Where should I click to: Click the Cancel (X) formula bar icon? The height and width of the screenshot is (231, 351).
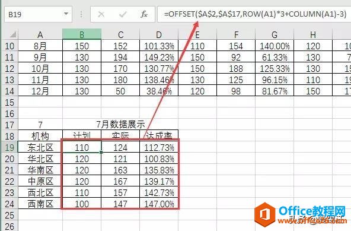tap(101, 15)
